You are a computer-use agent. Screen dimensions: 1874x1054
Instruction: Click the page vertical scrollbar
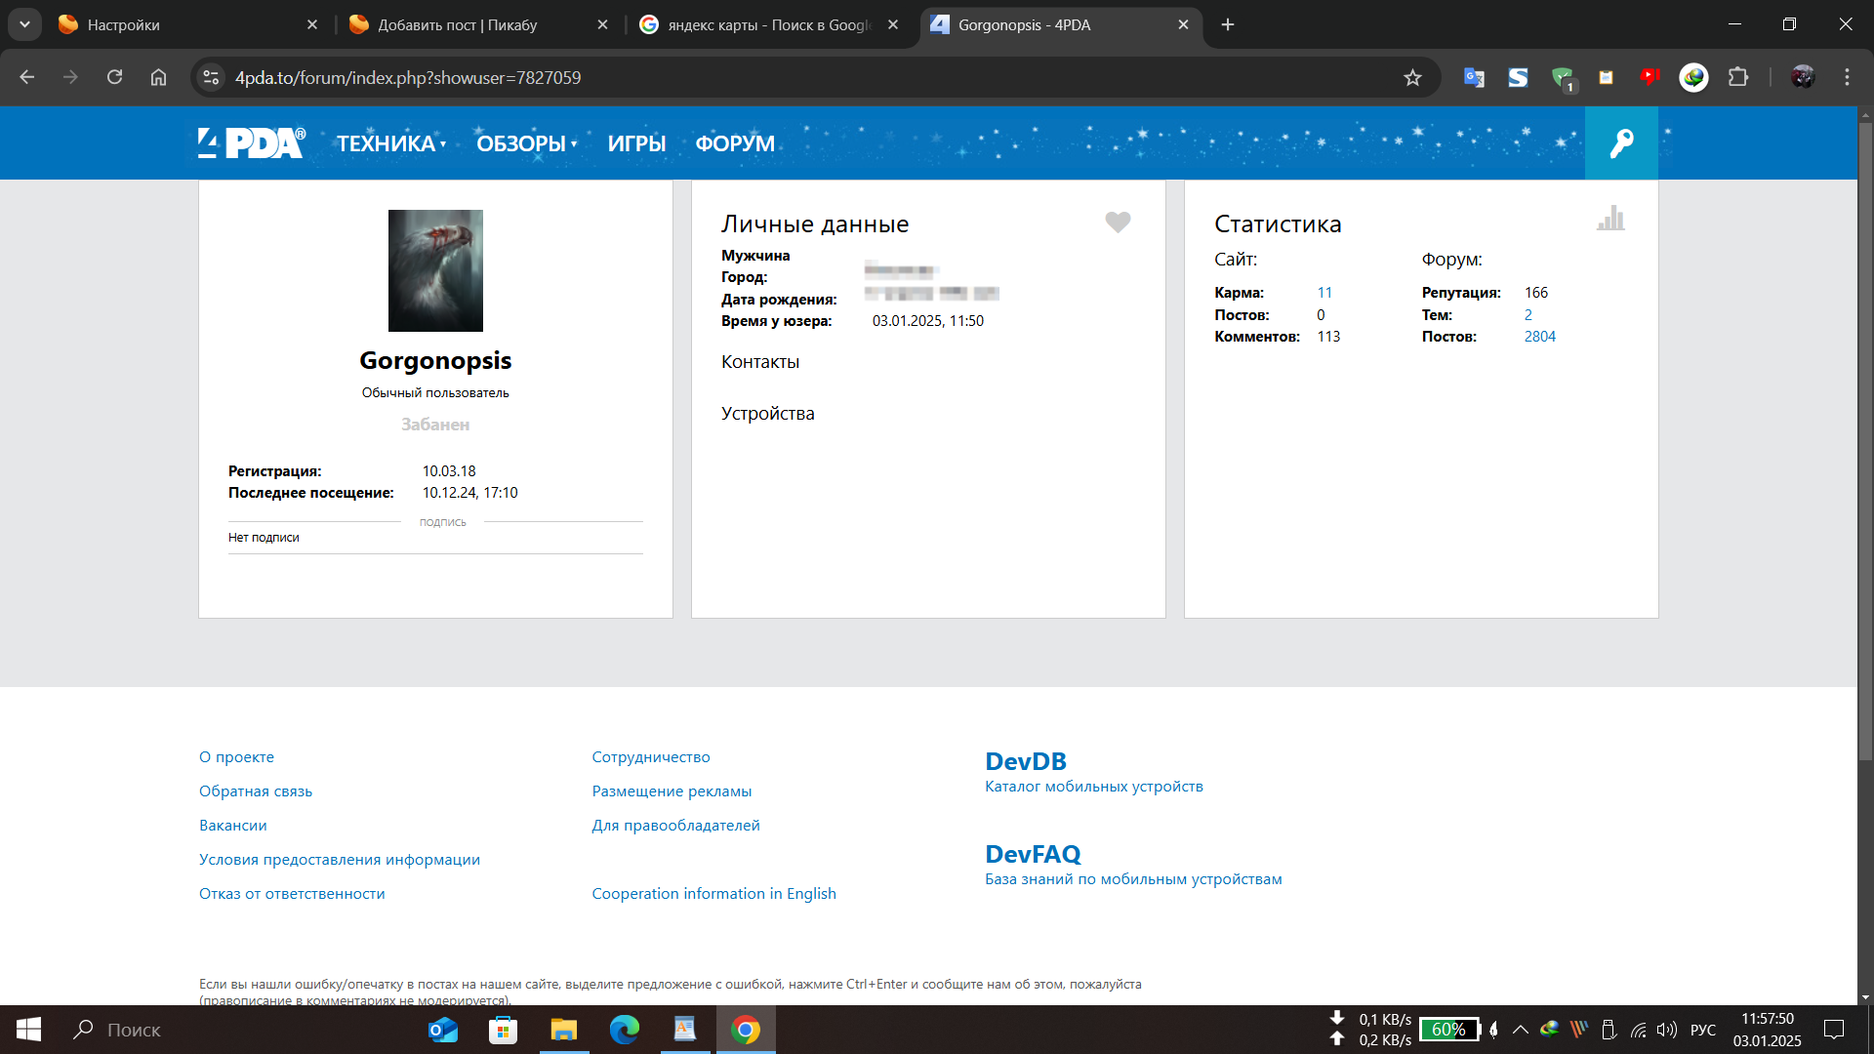pos(1865,439)
